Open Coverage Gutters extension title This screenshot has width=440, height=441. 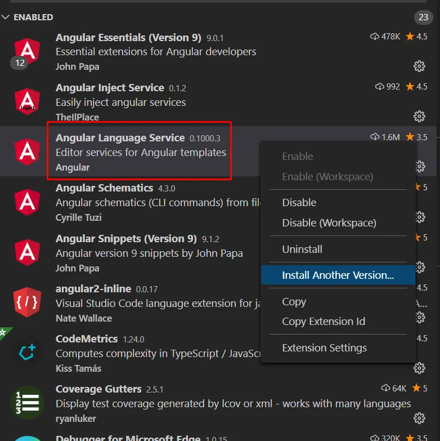[98, 389]
